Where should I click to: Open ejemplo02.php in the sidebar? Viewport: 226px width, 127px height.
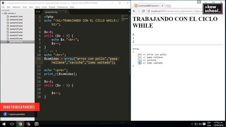(x=16, y=20)
